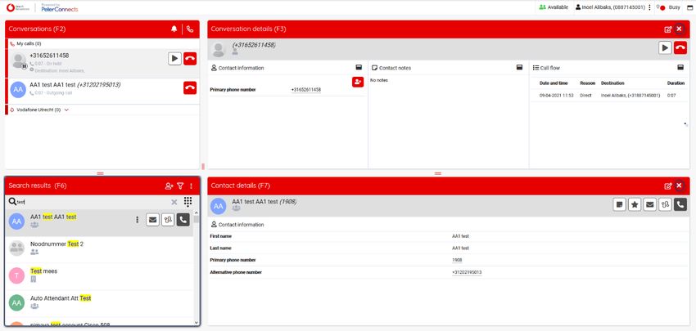This screenshot has height=331, width=696.
Task: Open the user menu three dots next to Inoel Alibaks
Action: pyautogui.click(x=649, y=7)
